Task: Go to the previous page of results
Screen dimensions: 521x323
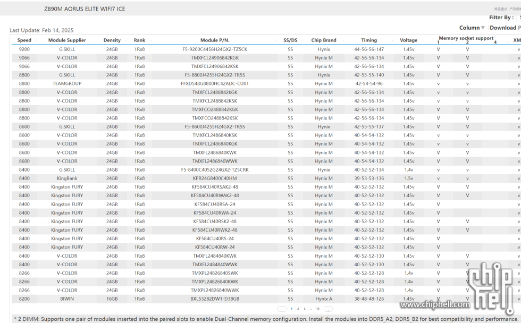Action: coord(282,309)
